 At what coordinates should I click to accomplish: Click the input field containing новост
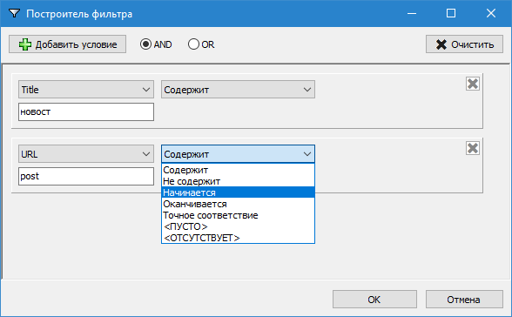point(86,111)
